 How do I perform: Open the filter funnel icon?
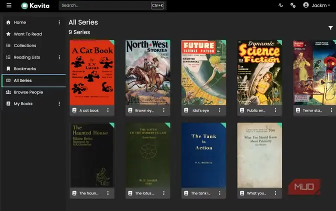click(x=330, y=28)
